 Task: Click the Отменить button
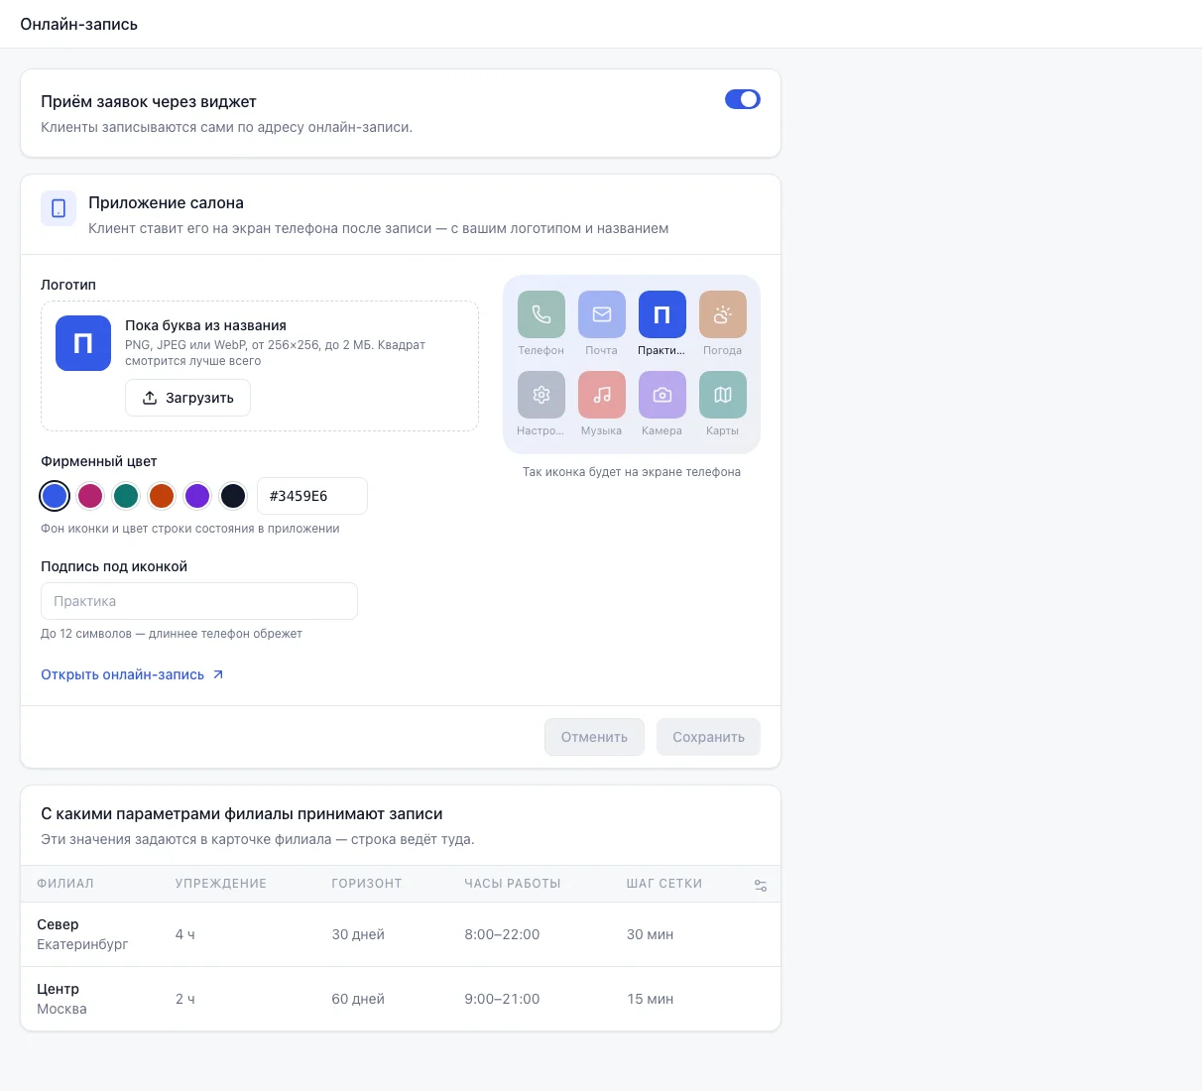(x=594, y=737)
